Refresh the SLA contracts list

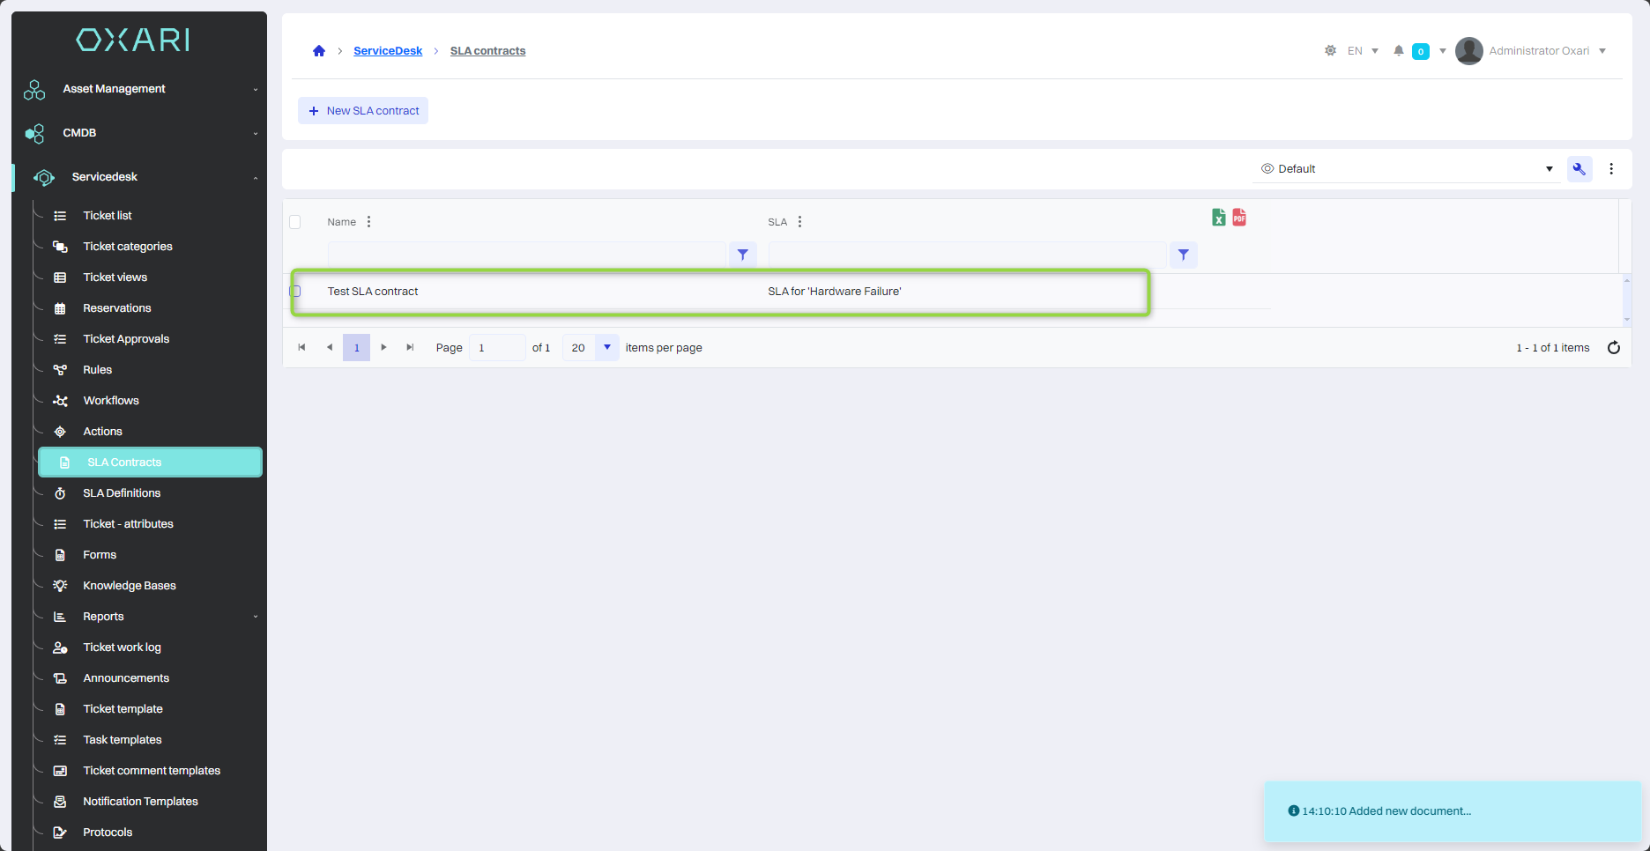click(x=1614, y=348)
